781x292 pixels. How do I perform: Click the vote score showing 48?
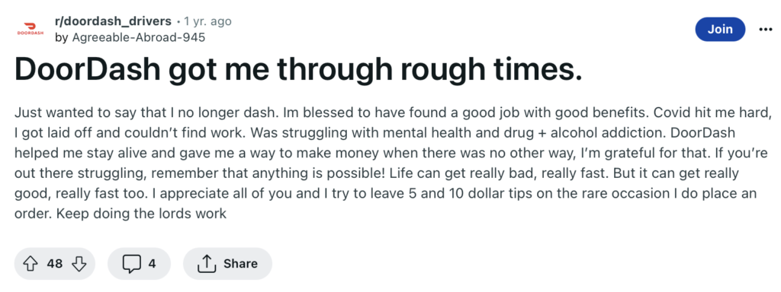coord(55,264)
